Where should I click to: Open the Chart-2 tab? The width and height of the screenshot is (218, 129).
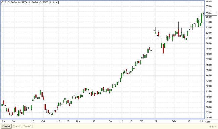(17, 126)
